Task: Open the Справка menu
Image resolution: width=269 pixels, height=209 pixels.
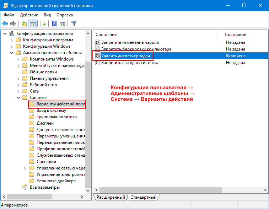Action: (x=65, y=15)
